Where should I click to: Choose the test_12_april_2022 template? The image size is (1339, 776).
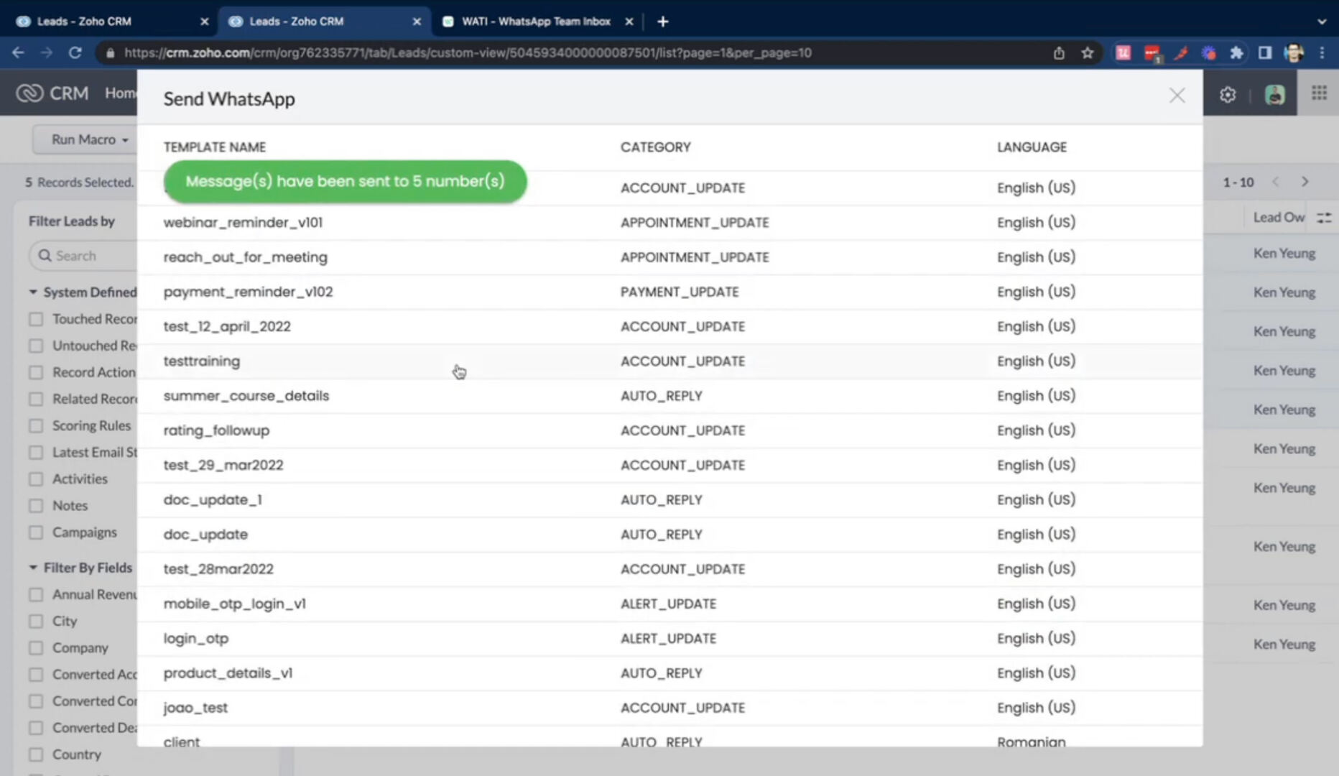click(669, 326)
